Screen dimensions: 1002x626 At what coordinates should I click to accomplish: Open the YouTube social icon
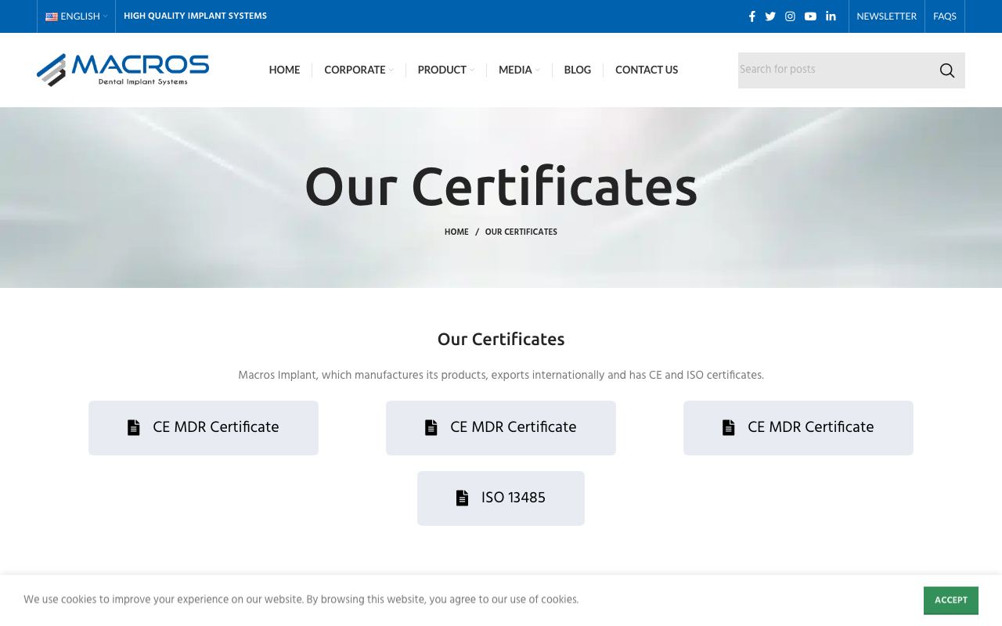click(810, 16)
